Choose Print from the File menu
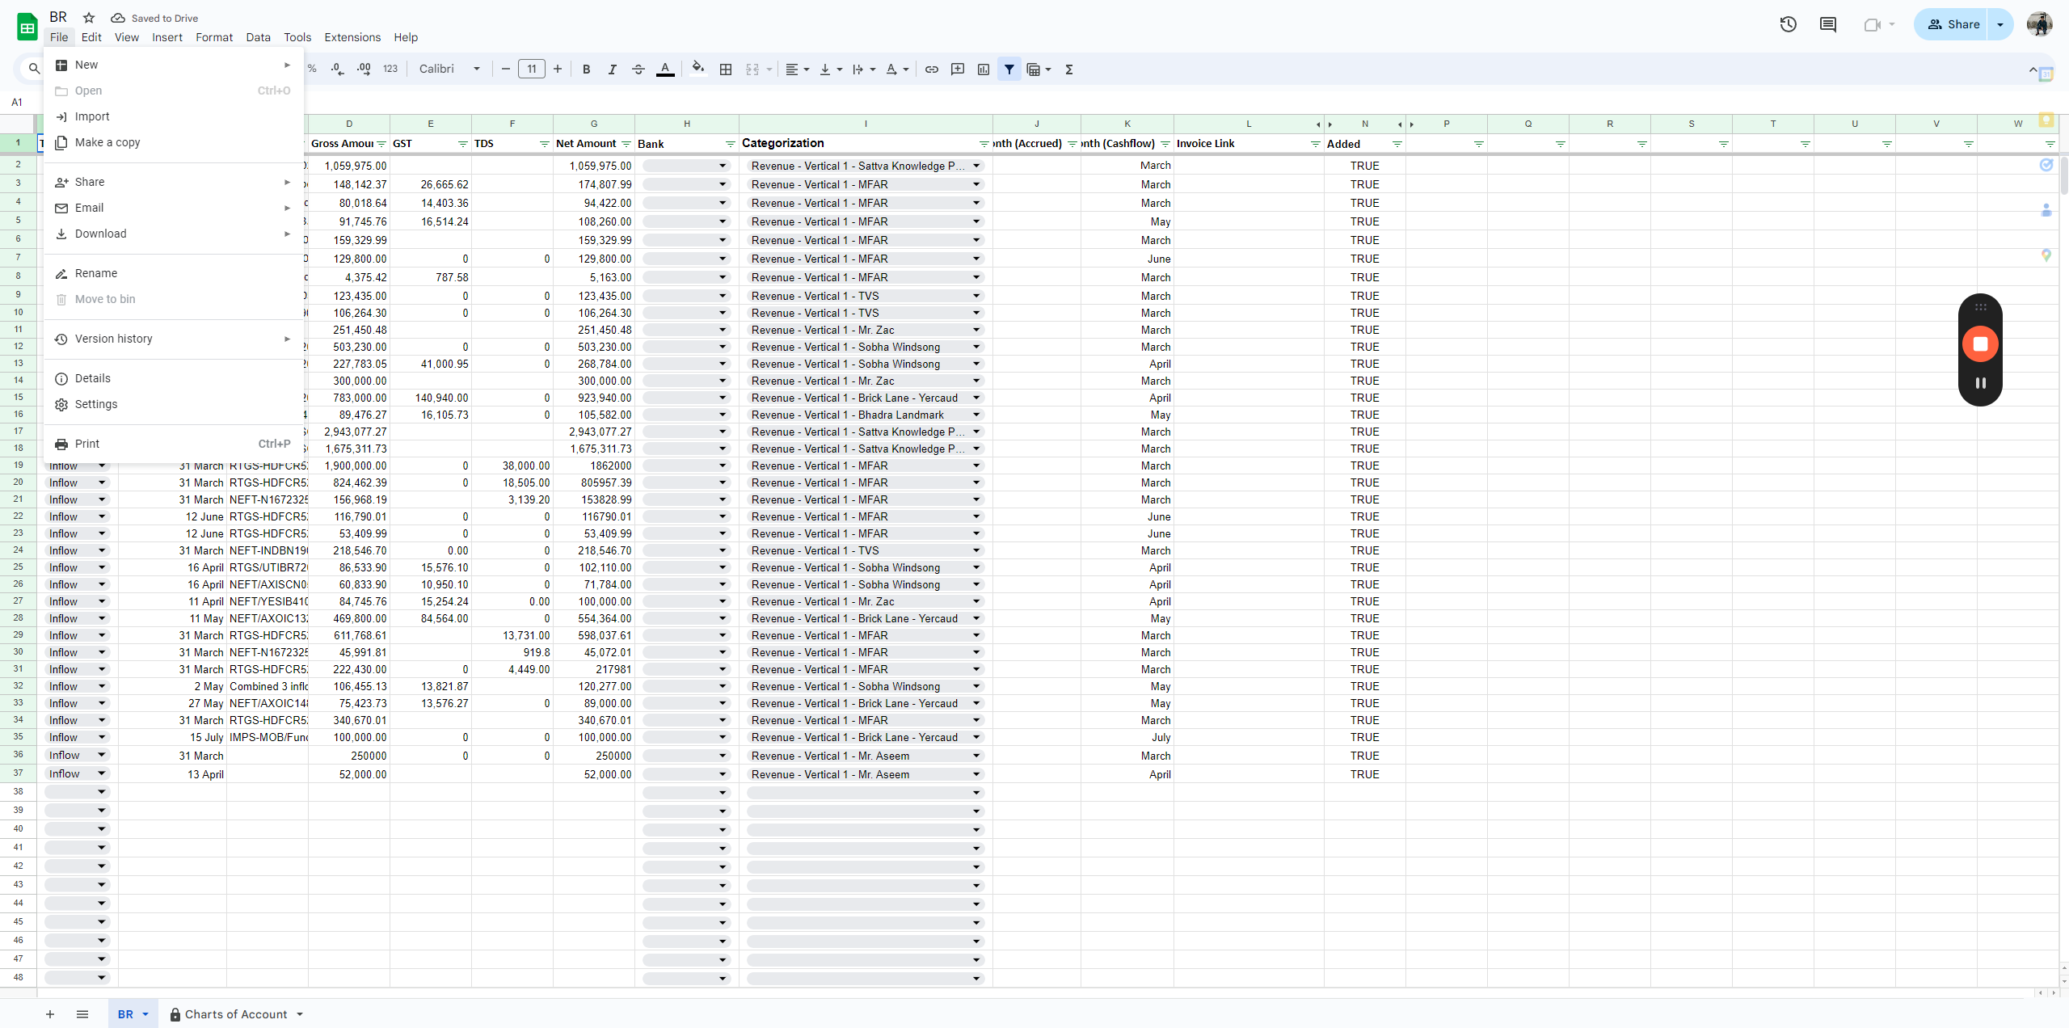2069x1028 pixels. pyautogui.click(x=174, y=444)
